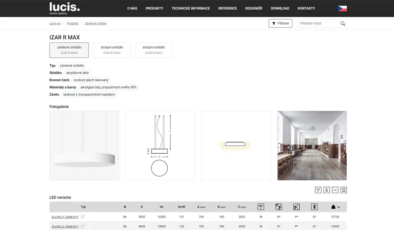Open the PRODUKTY menu
This screenshot has width=394, height=230.
coord(154,8)
